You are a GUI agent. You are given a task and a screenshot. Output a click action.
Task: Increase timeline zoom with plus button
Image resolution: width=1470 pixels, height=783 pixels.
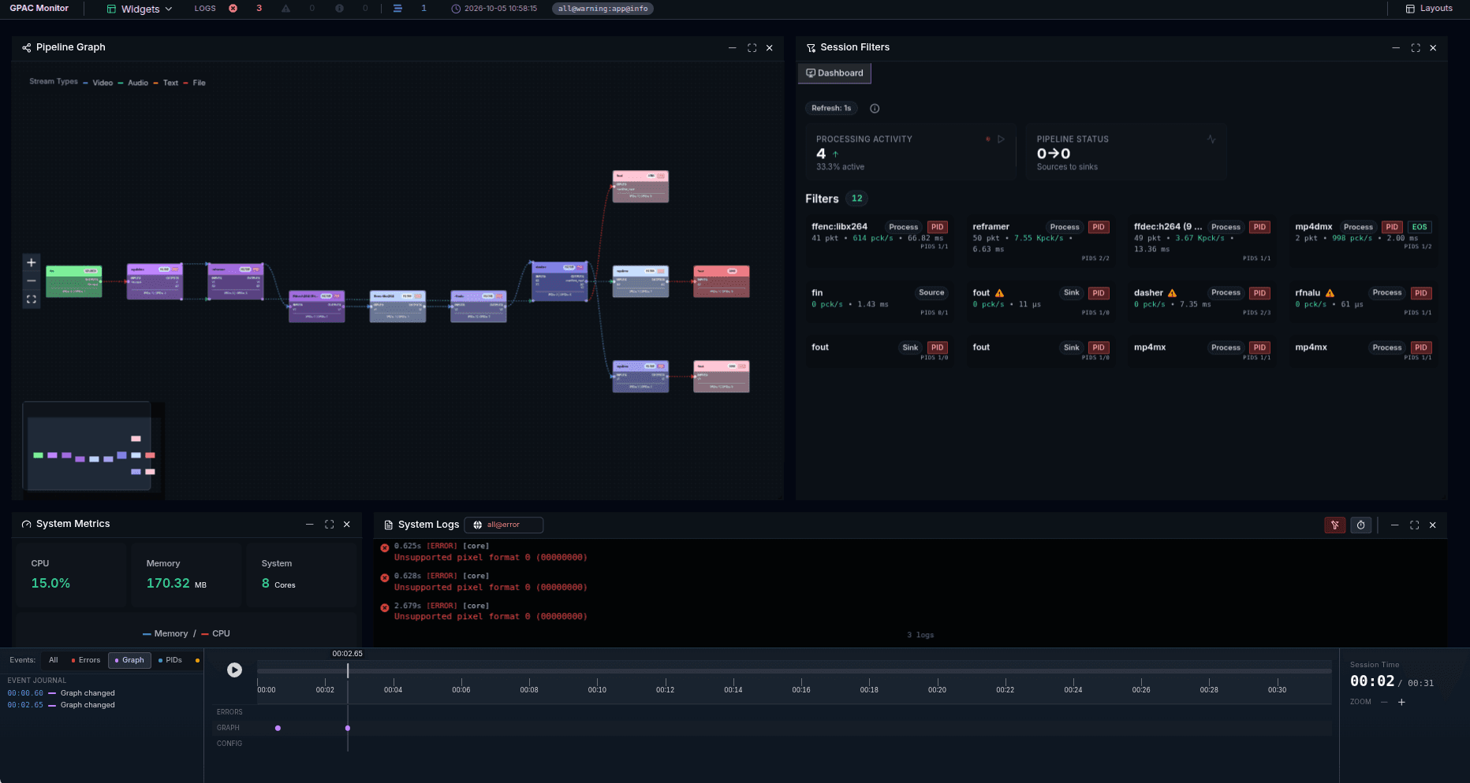click(1401, 702)
